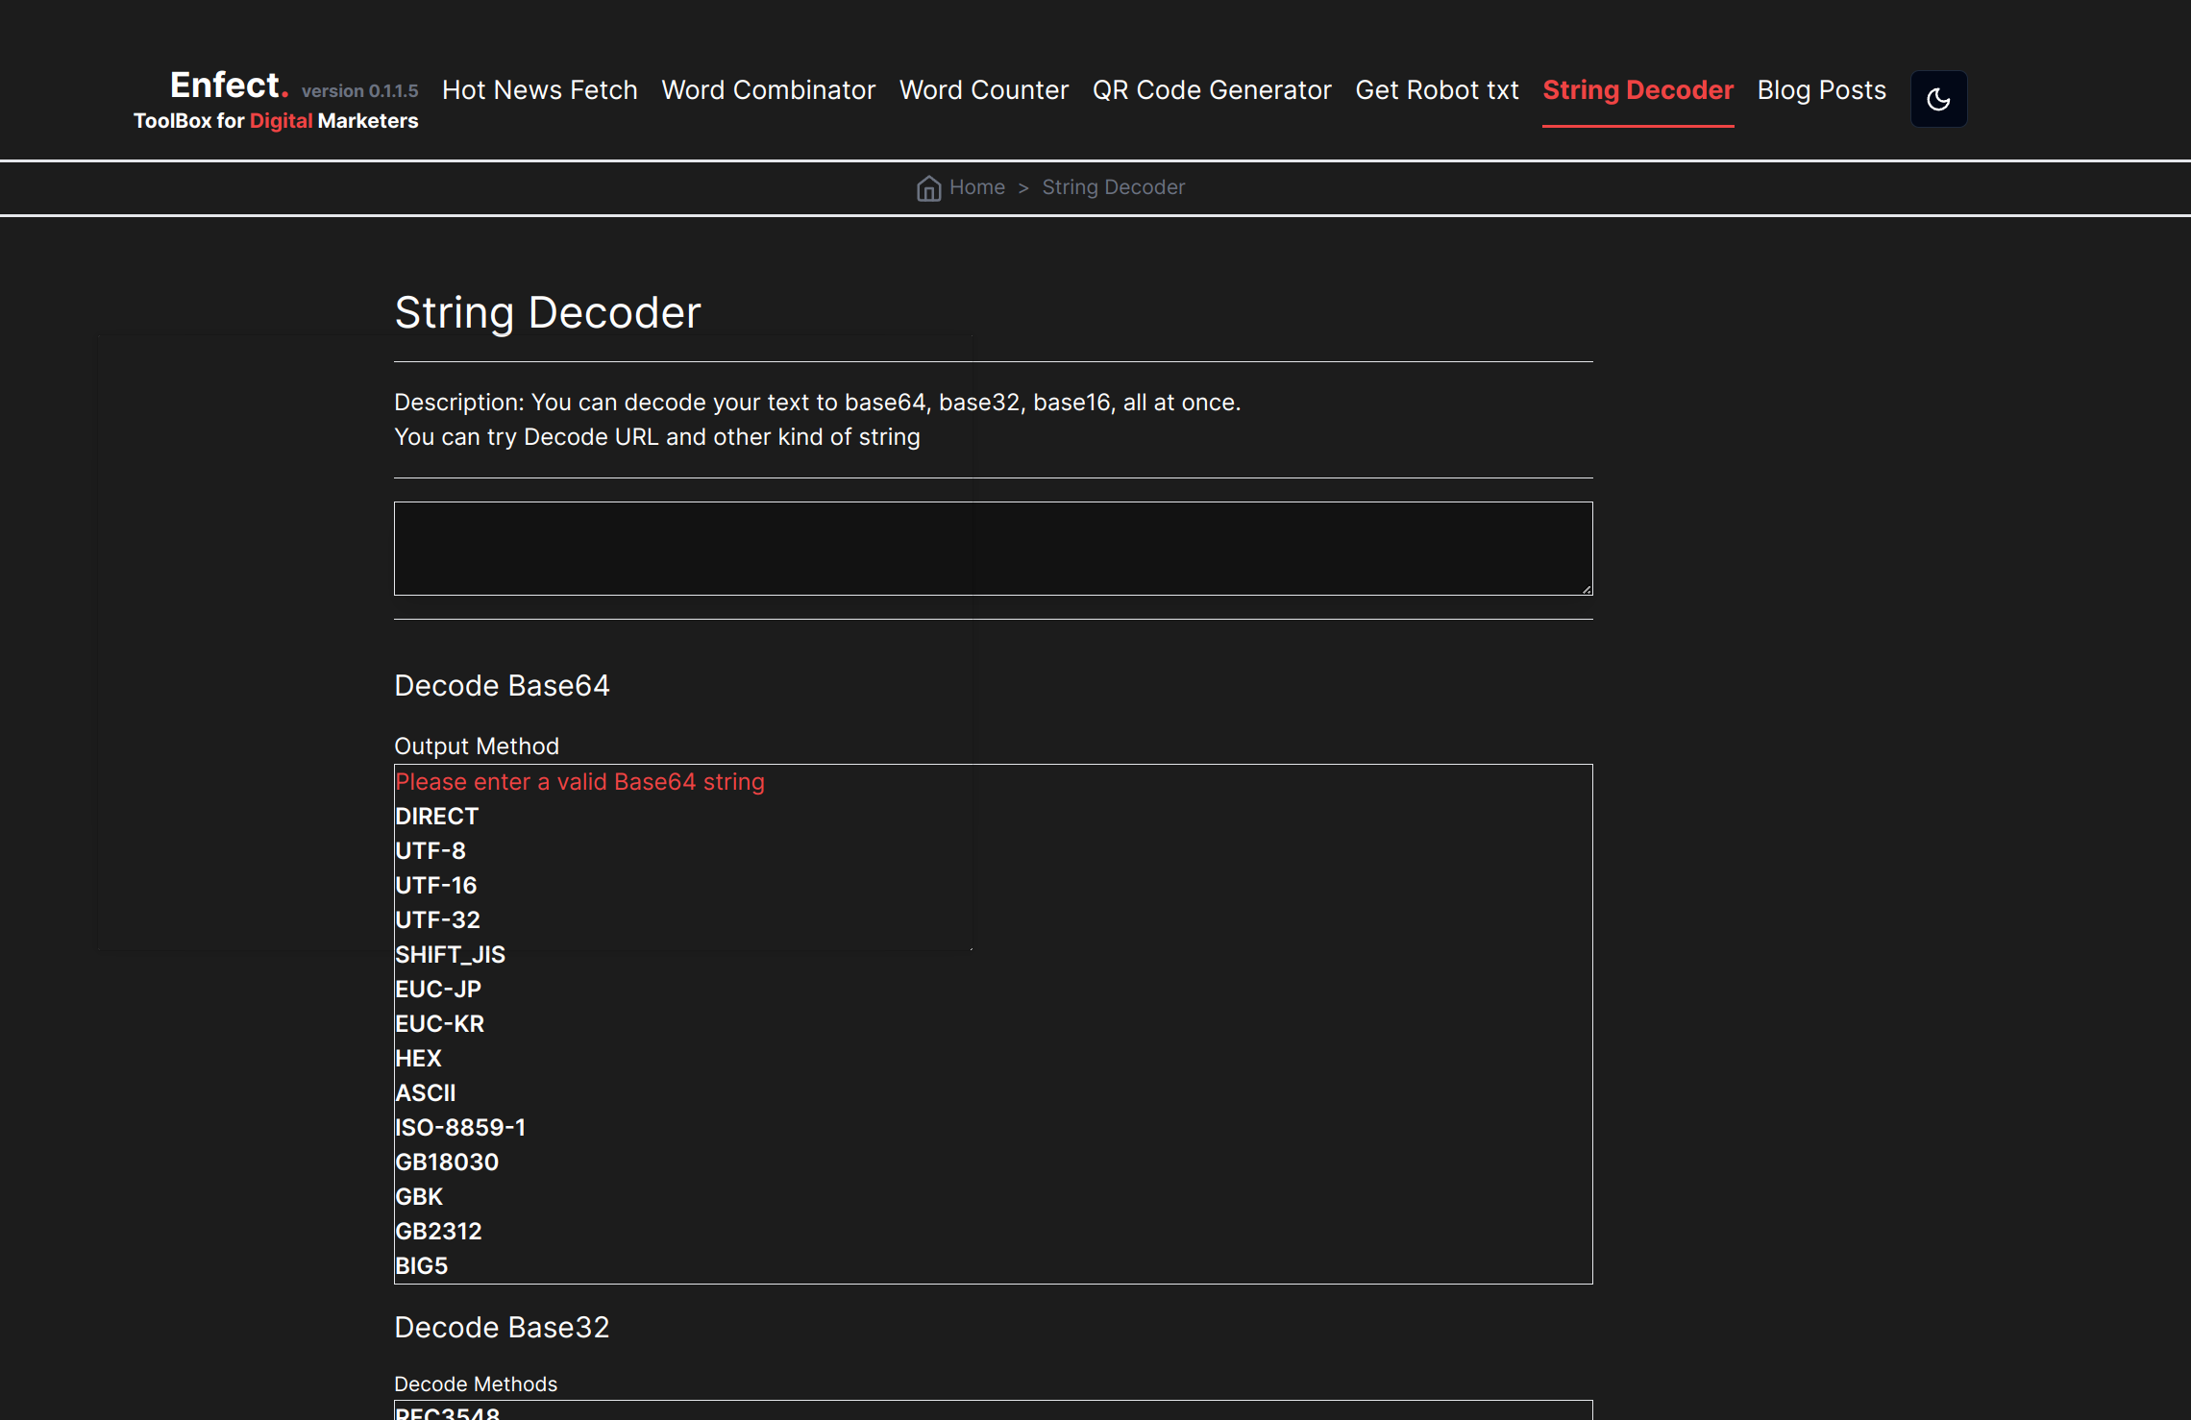Choose HEX from the output method list
The width and height of the screenshot is (2191, 1420).
coord(418,1058)
